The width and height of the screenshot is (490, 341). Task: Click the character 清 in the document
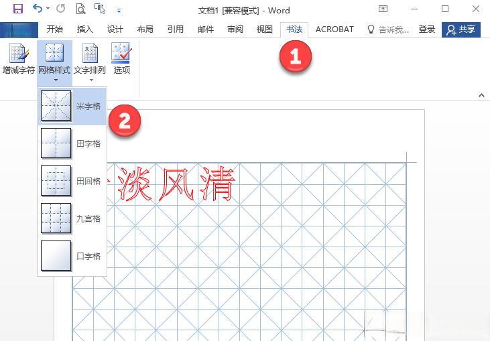coord(217,184)
